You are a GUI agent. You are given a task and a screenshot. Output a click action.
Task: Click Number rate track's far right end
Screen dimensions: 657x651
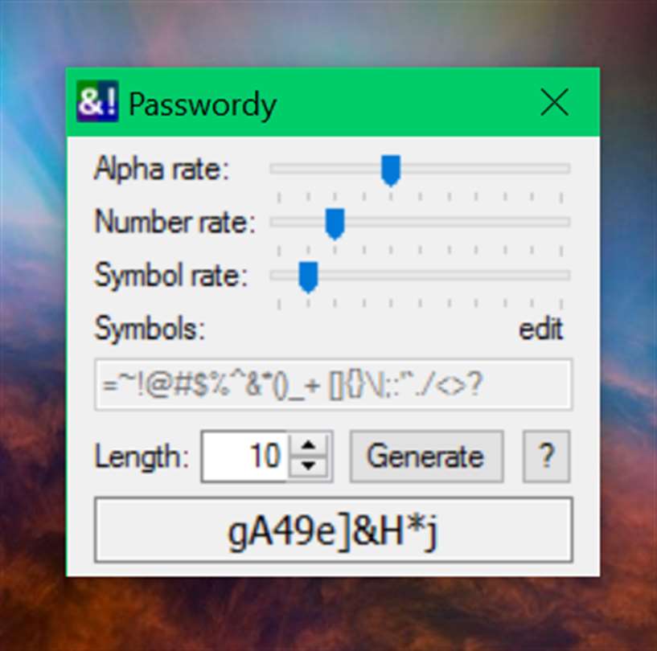point(565,222)
